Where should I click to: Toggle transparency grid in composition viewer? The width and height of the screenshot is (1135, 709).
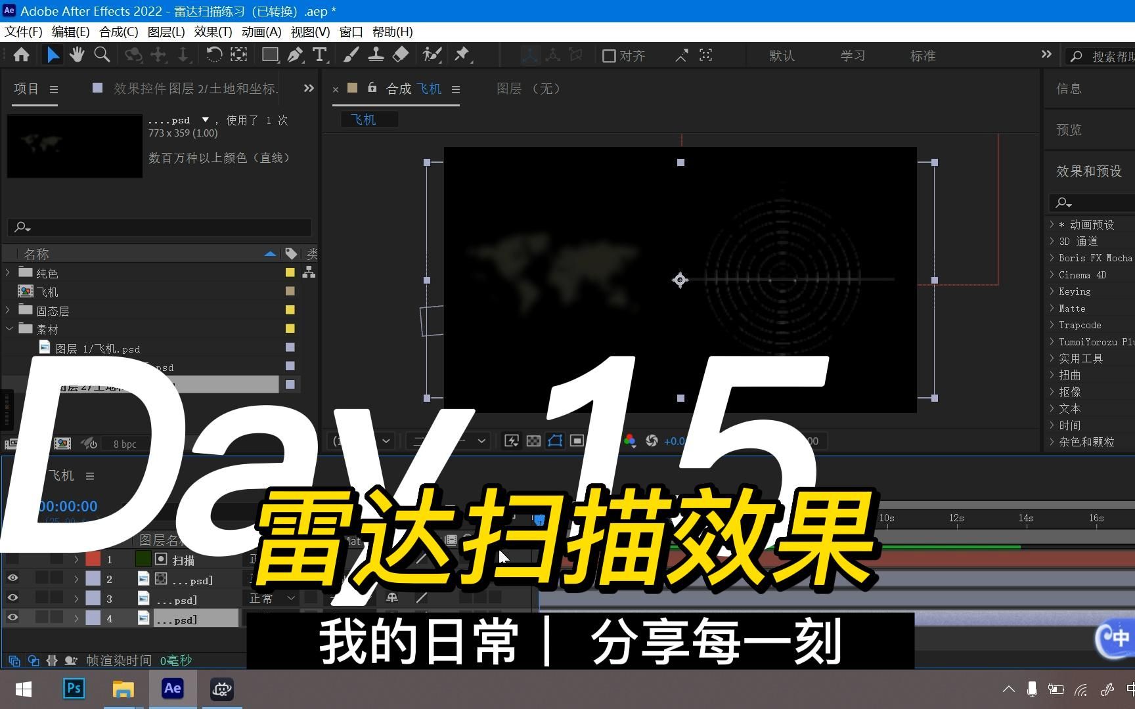533,440
